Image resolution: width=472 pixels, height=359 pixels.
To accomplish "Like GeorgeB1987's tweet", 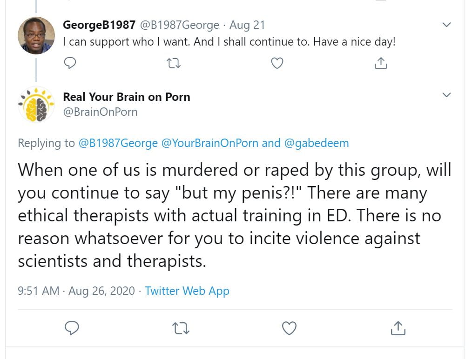I will pos(277,63).
